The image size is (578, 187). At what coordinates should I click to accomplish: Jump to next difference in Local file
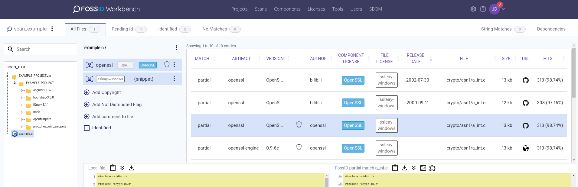pos(122,168)
